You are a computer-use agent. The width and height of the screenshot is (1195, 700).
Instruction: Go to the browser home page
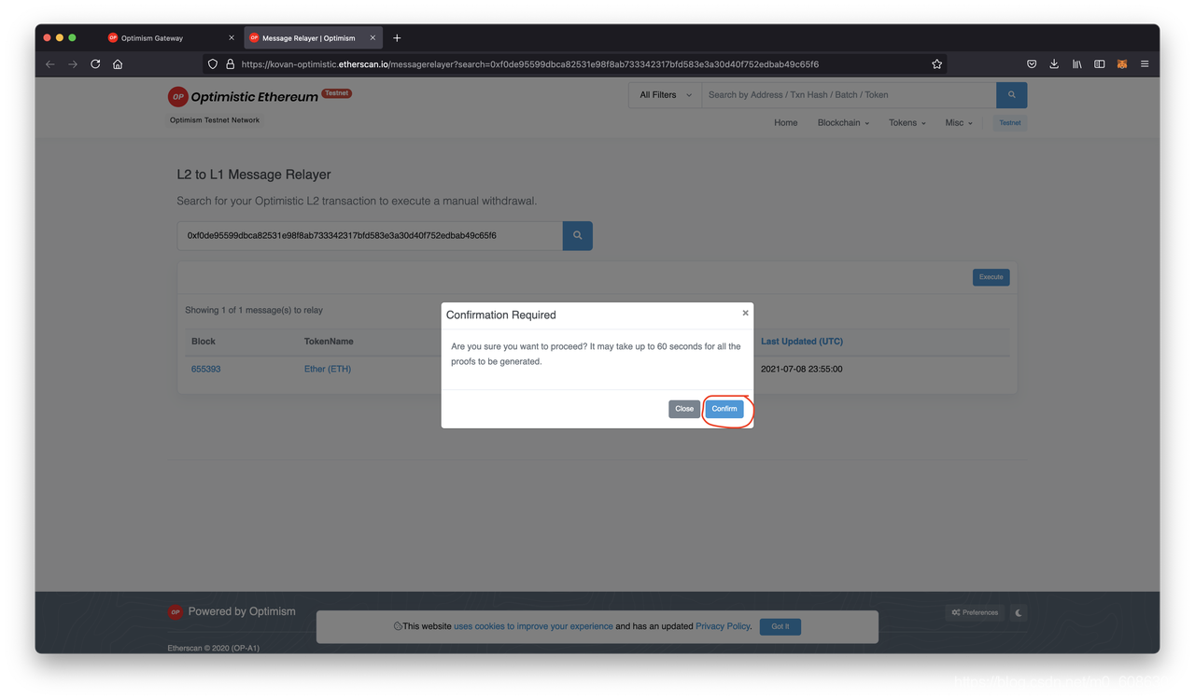tap(118, 64)
